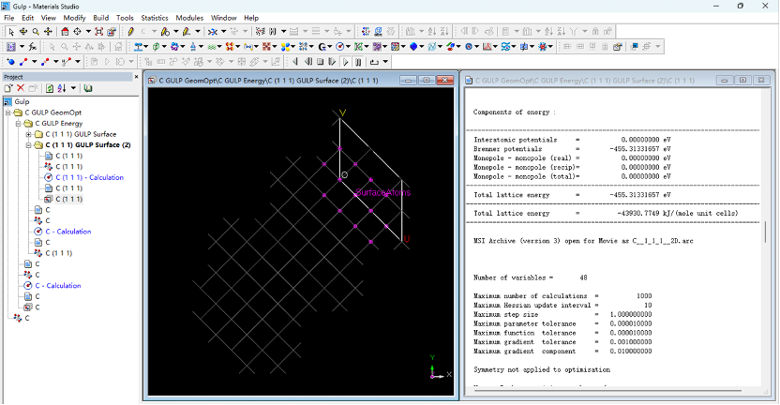Click 'Number of variables = 48' line
The height and width of the screenshot is (405, 780).
tap(531, 277)
